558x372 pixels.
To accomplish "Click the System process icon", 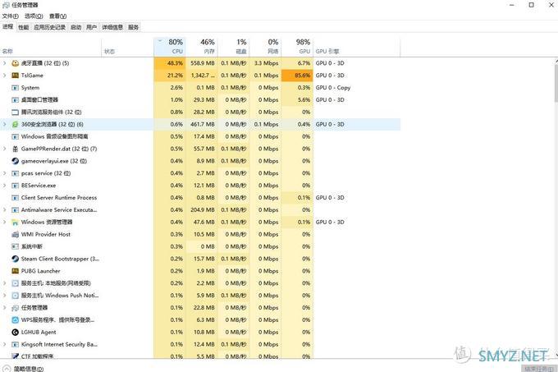I will point(15,88).
